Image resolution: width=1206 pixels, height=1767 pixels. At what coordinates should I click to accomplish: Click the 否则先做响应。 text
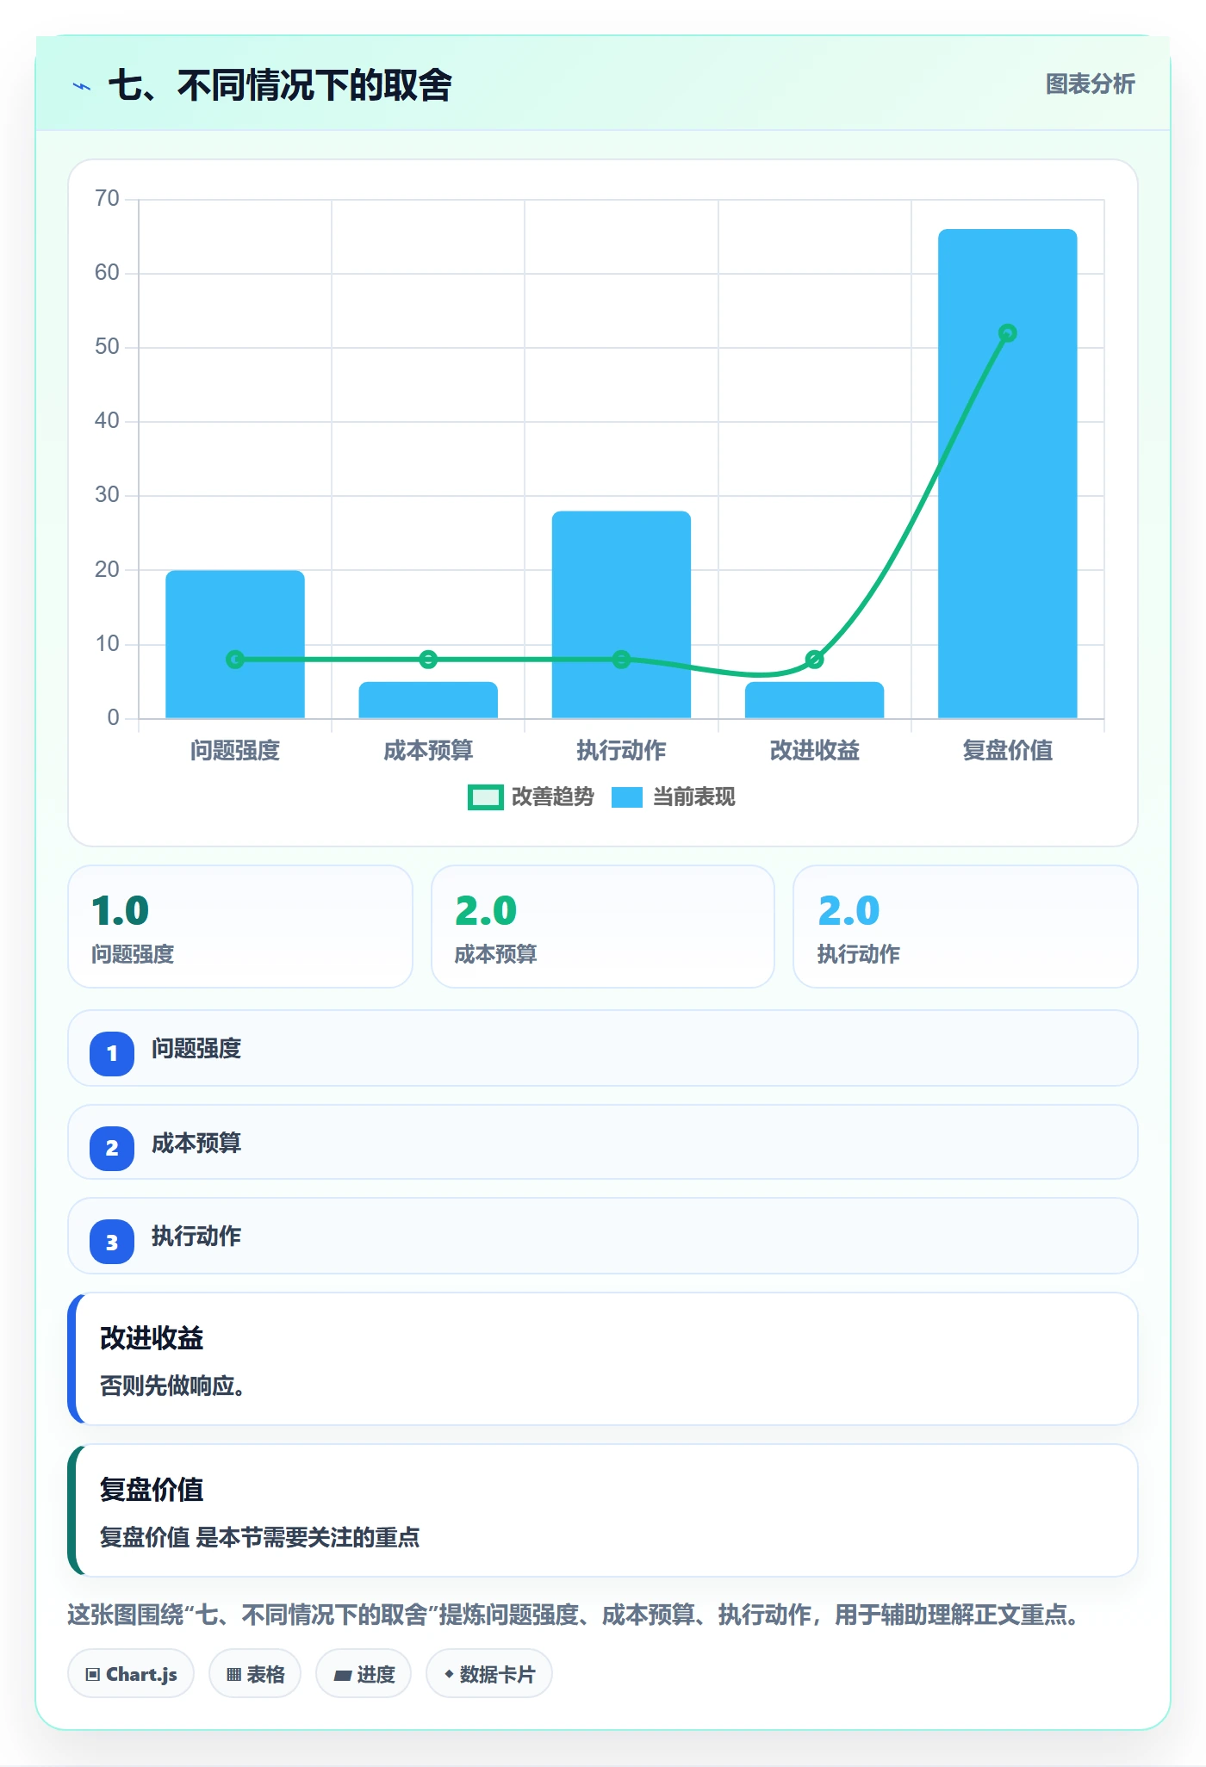tap(172, 1386)
